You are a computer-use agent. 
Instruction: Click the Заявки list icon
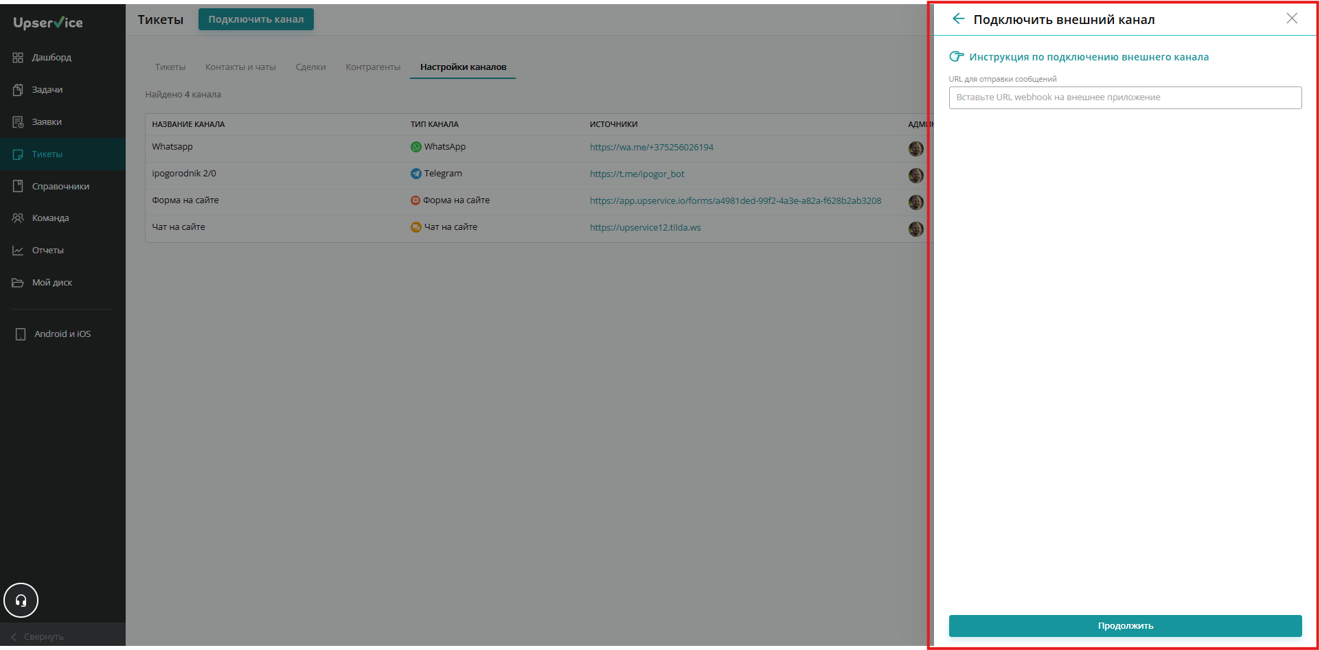[18, 122]
